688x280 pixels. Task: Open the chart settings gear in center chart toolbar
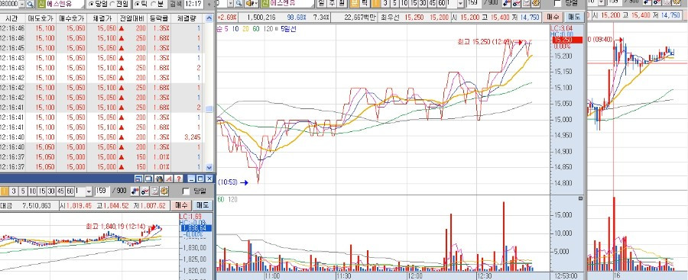click(535, 4)
